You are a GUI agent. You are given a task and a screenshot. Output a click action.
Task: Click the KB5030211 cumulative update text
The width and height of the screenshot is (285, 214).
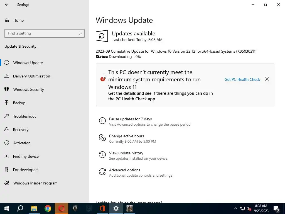pos(176,51)
